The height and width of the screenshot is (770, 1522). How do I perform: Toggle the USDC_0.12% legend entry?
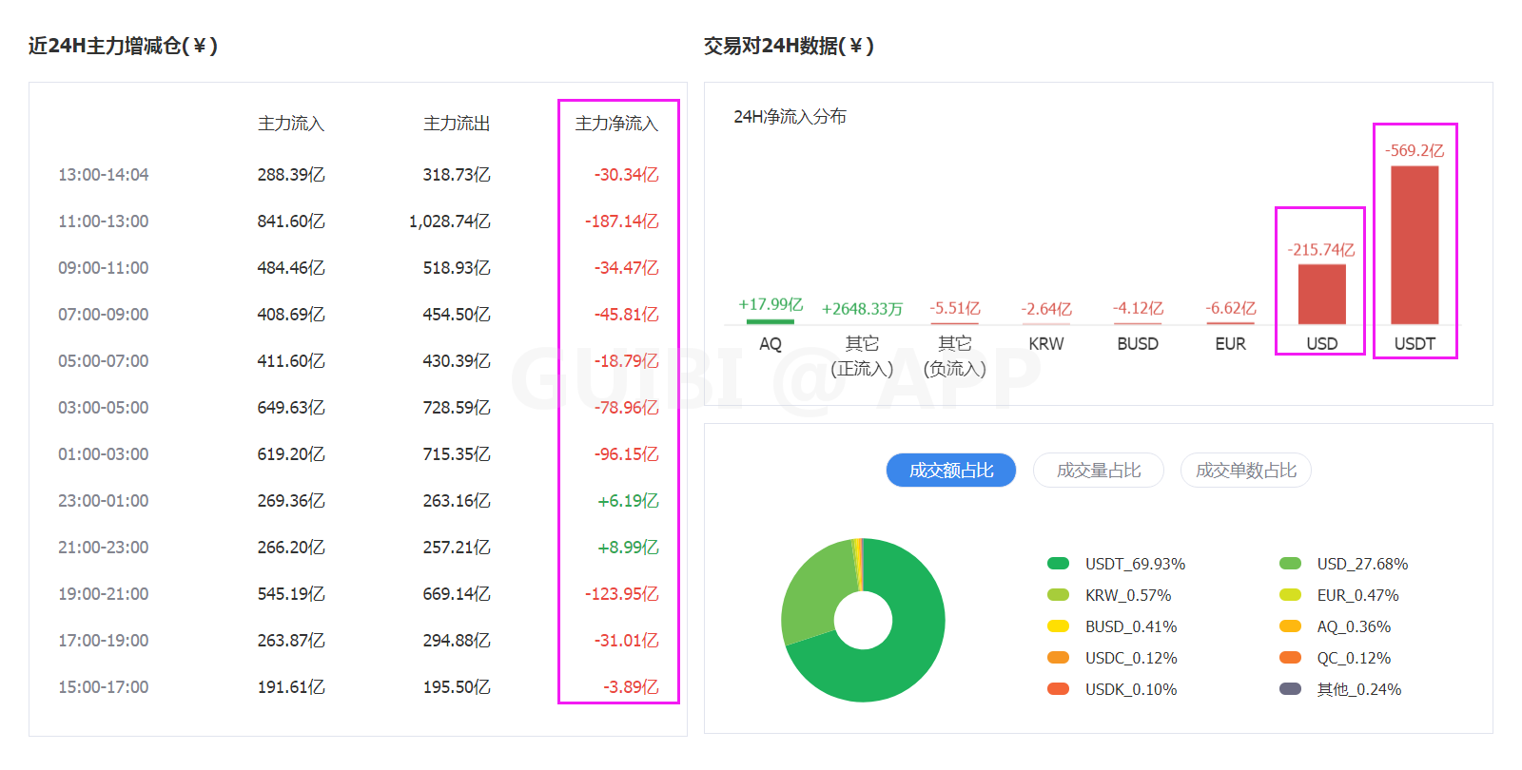tap(1112, 658)
